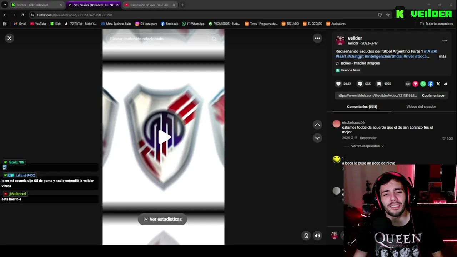
Task: Open the Gmail bookmark
Action: 20,24
